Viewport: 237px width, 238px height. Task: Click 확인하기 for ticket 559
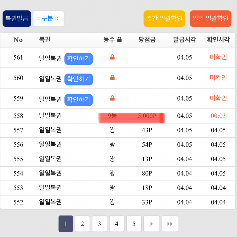click(x=79, y=100)
